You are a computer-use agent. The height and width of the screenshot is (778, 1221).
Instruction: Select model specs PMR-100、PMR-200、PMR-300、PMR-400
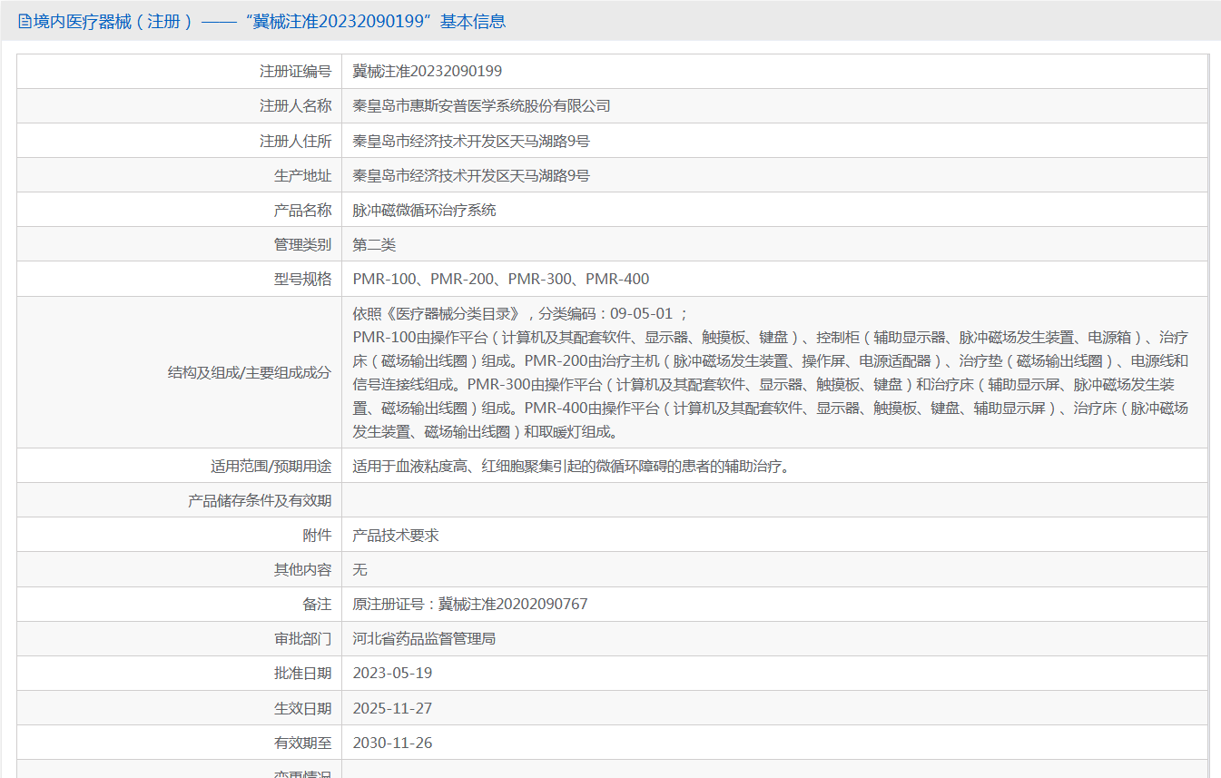coord(501,279)
